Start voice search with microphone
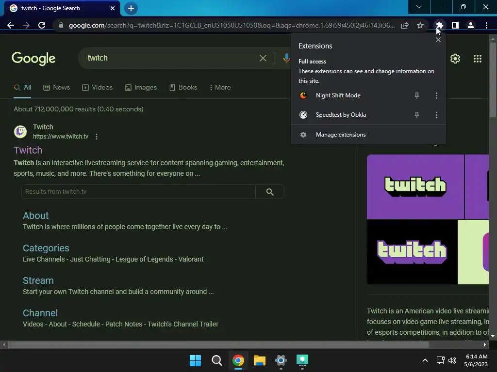 coord(286,58)
